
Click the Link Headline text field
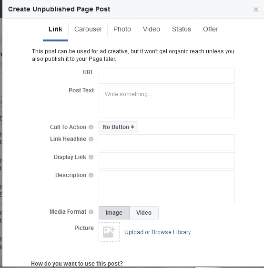[x=167, y=142]
